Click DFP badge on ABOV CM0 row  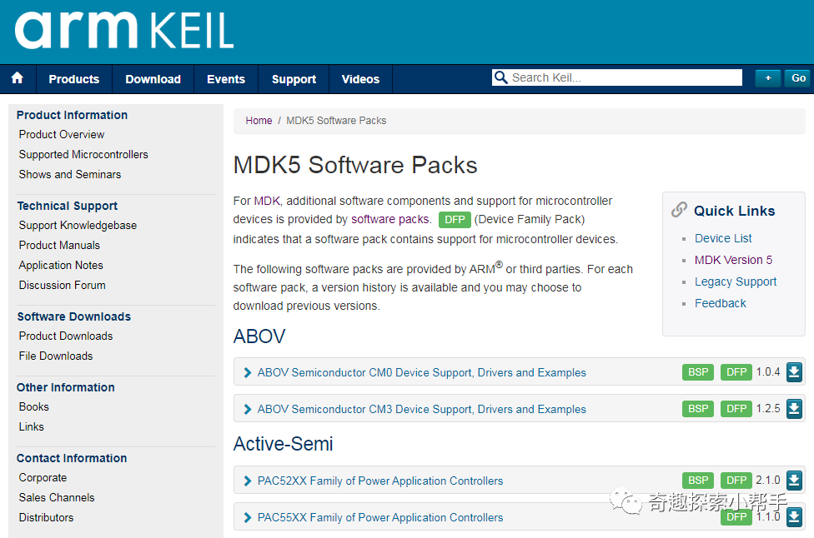(736, 372)
